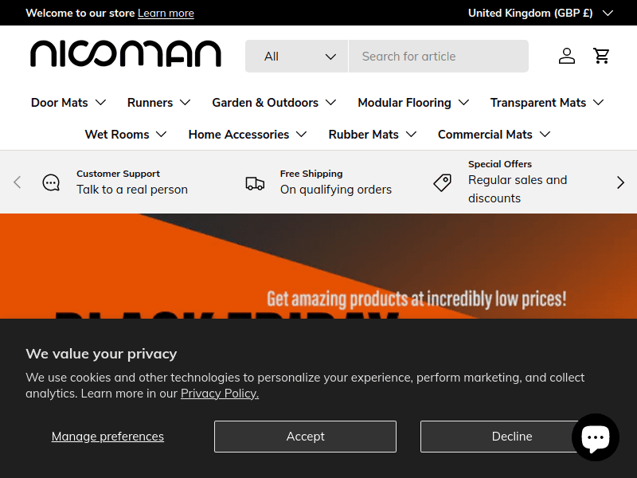This screenshot has height=478, width=637.
Task: Open the account login icon
Action: (x=567, y=56)
